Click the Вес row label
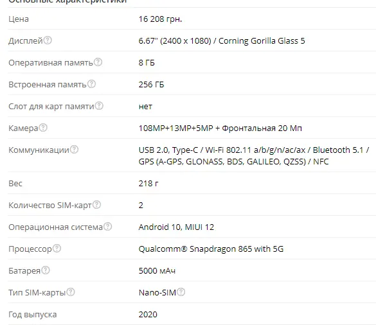The width and height of the screenshot is (376, 325). 15,183
